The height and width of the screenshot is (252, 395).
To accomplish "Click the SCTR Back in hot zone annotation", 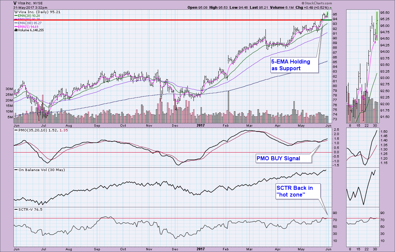I will click(298, 191).
